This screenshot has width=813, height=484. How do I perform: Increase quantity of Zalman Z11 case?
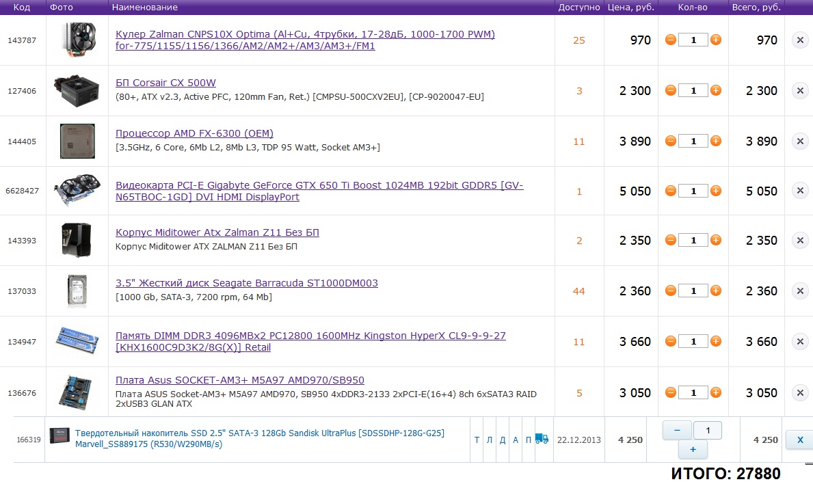coord(715,241)
